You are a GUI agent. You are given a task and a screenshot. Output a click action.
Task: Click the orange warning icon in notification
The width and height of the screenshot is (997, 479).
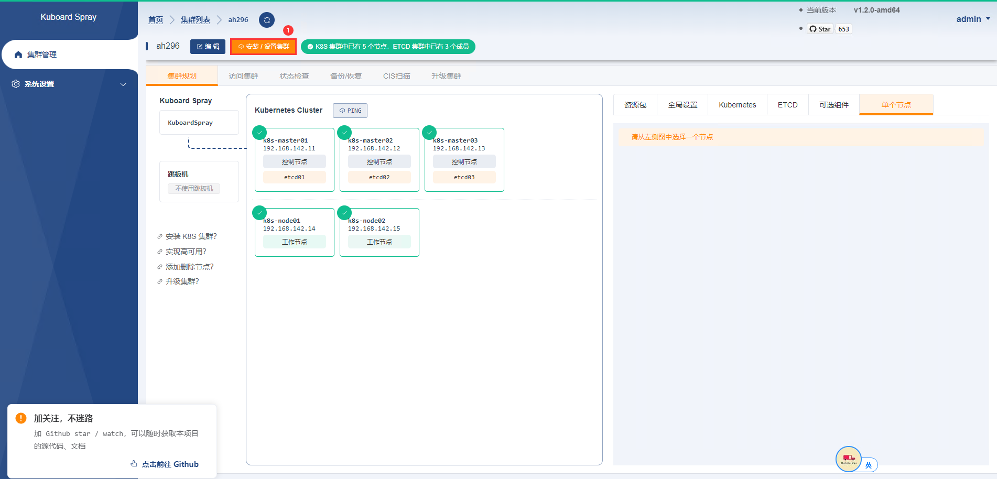(x=21, y=418)
